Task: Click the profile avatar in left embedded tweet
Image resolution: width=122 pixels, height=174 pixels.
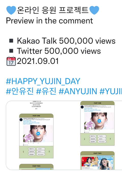Action: click(21, 120)
